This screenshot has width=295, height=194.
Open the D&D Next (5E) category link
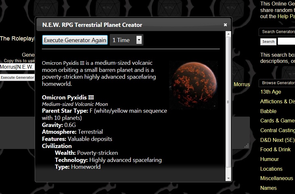[x=277, y=140]
